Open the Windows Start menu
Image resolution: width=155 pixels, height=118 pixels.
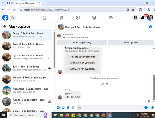tap(3, 115)
